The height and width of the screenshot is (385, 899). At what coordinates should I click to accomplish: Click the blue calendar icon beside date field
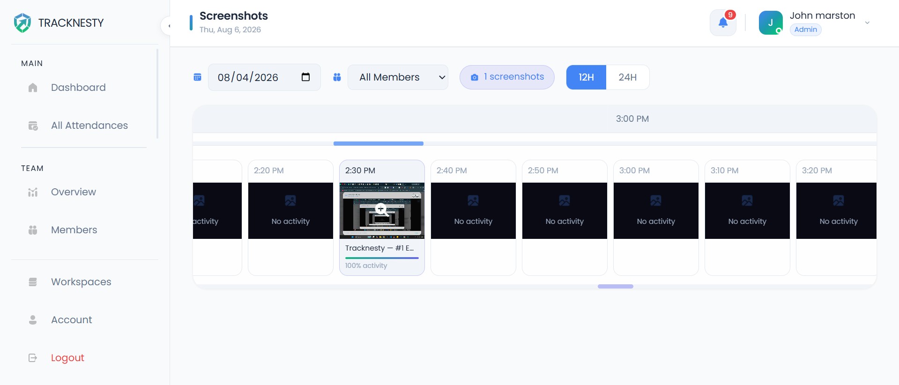[x=198, y=77]
